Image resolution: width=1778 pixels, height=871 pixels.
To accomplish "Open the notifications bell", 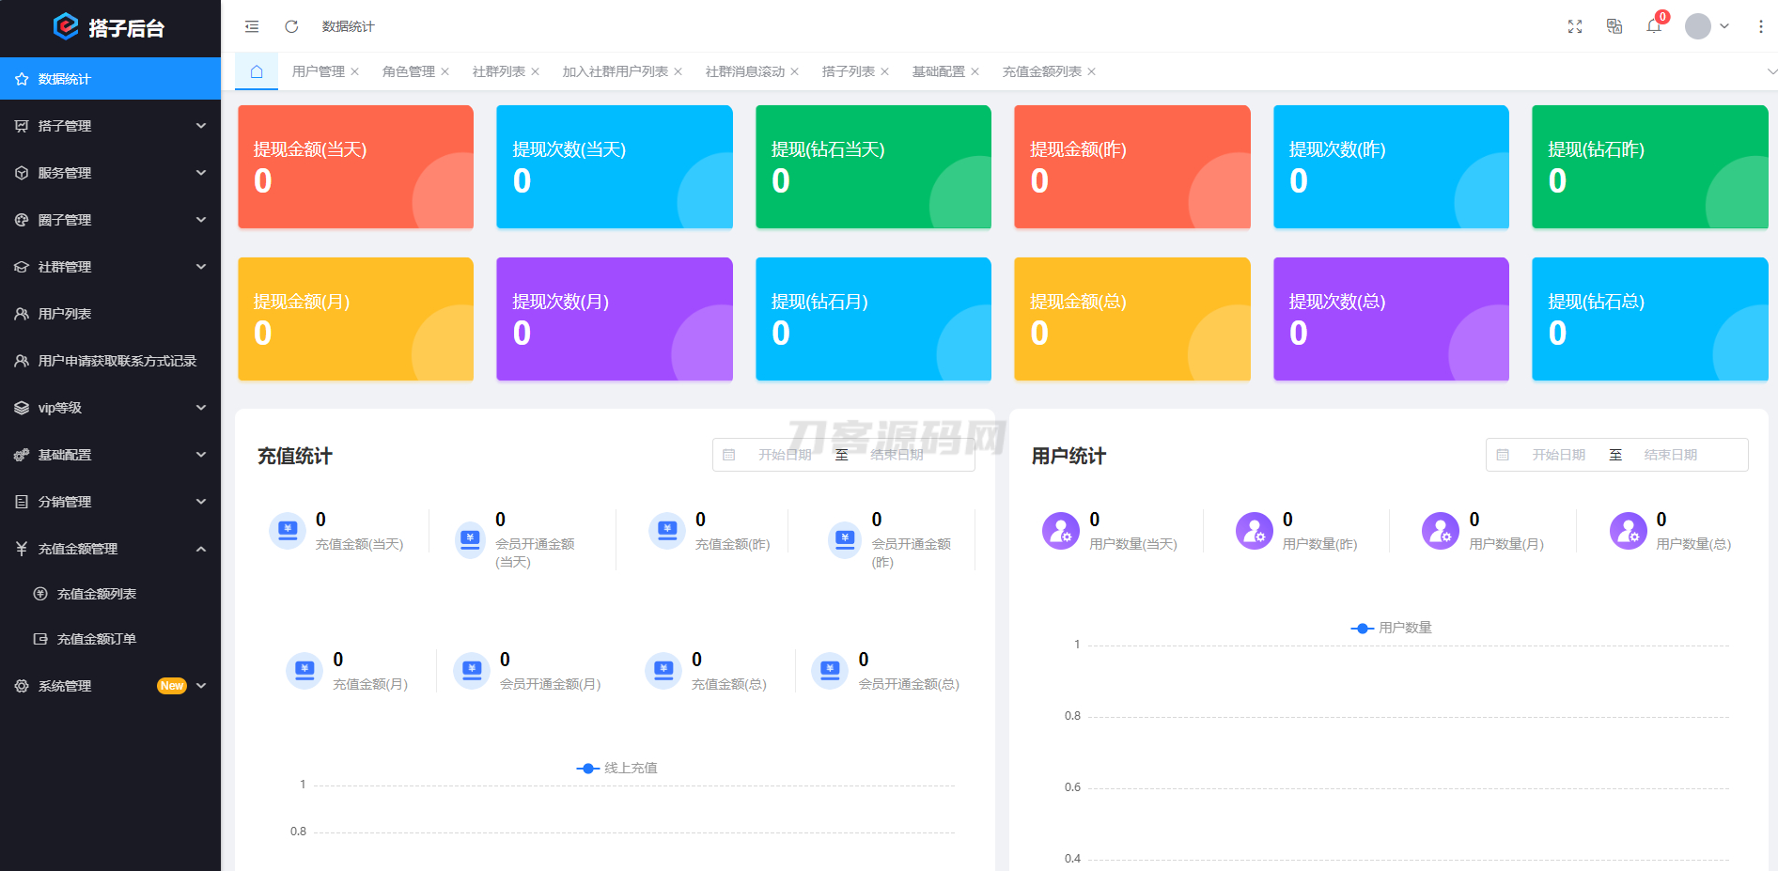I will coord(1654,26).
